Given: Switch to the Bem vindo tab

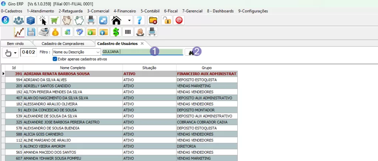Looking at the screenshot, I should pos(16,43).
